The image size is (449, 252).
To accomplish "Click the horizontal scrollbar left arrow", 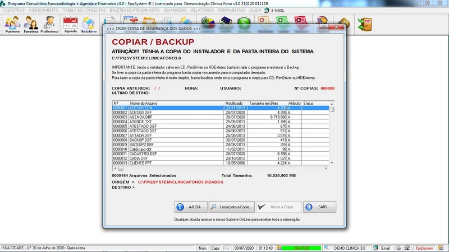I will click(115, 169).
